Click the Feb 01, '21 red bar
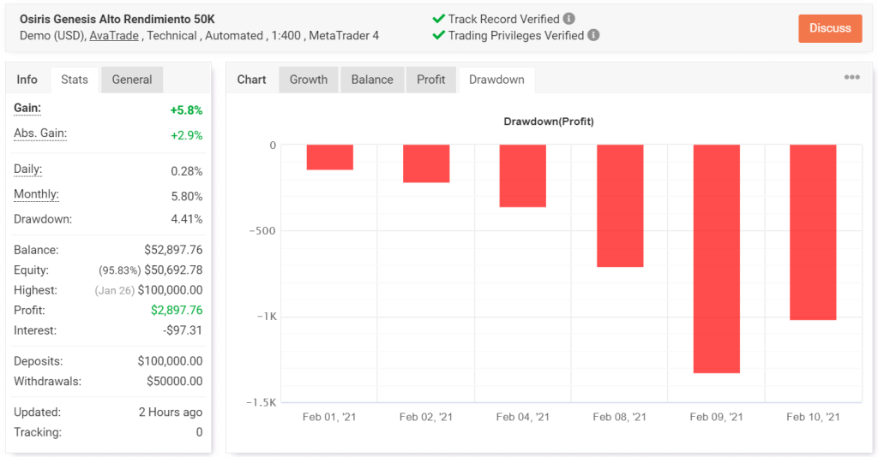This screenshot has height=457, width=878. click(x=330, y=157)
